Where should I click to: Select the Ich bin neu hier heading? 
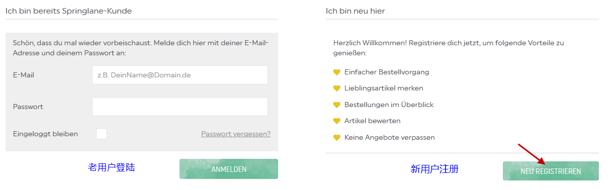pyautogui.click(x=356, y=11)
